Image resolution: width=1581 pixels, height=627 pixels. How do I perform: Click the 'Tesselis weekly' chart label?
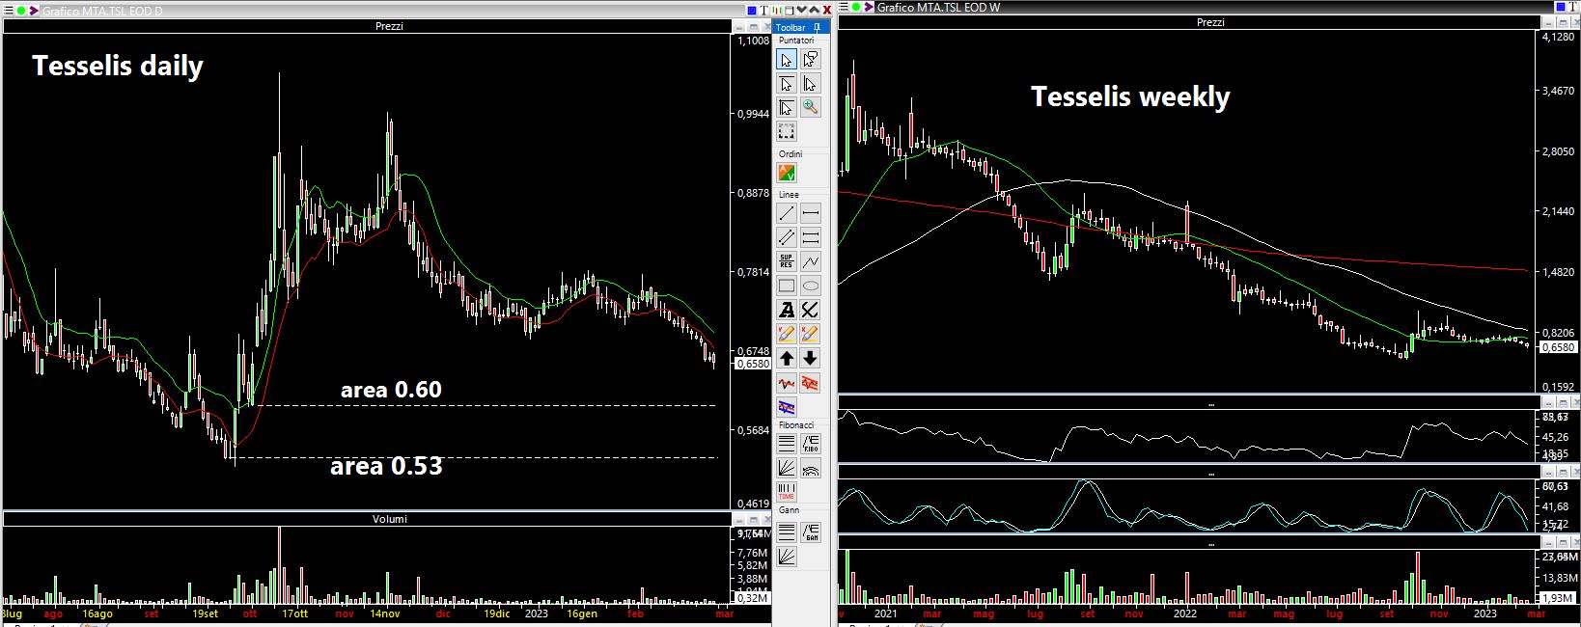pos(1130,96)
